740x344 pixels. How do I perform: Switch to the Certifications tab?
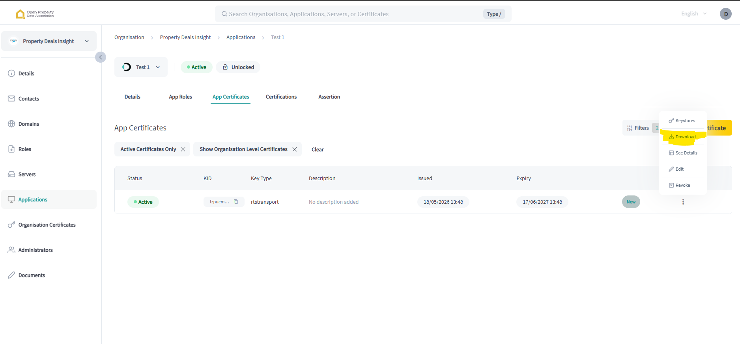pos(281,97)
